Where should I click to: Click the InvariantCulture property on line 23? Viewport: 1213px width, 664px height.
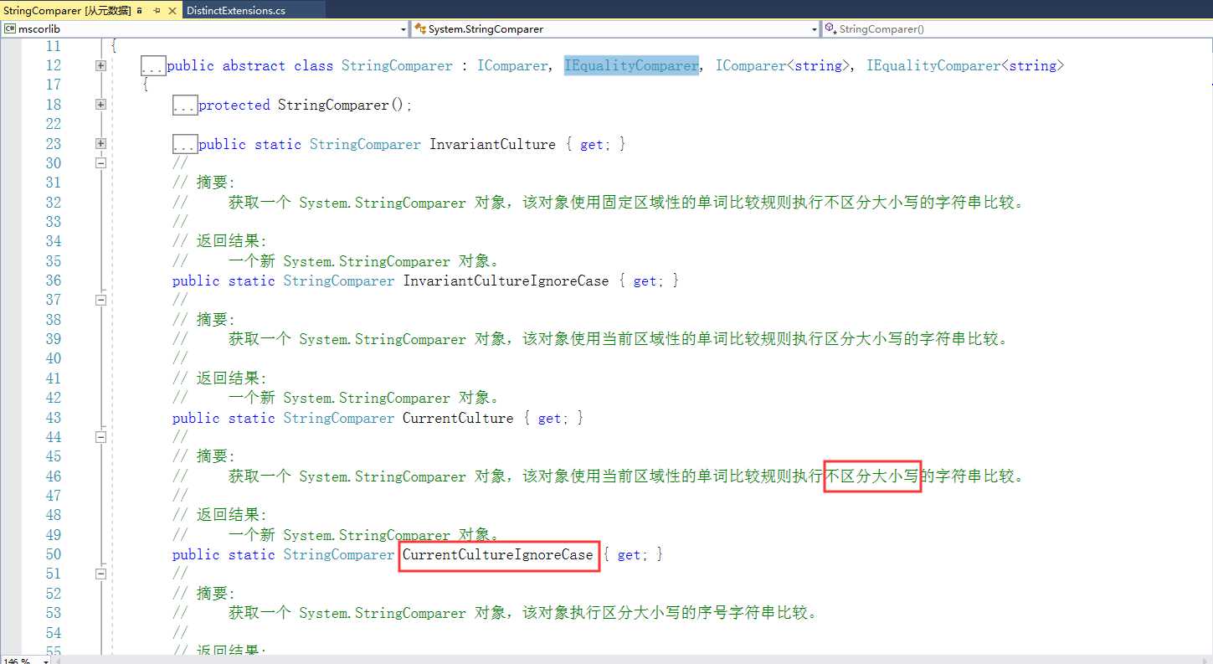click(492, 144)
